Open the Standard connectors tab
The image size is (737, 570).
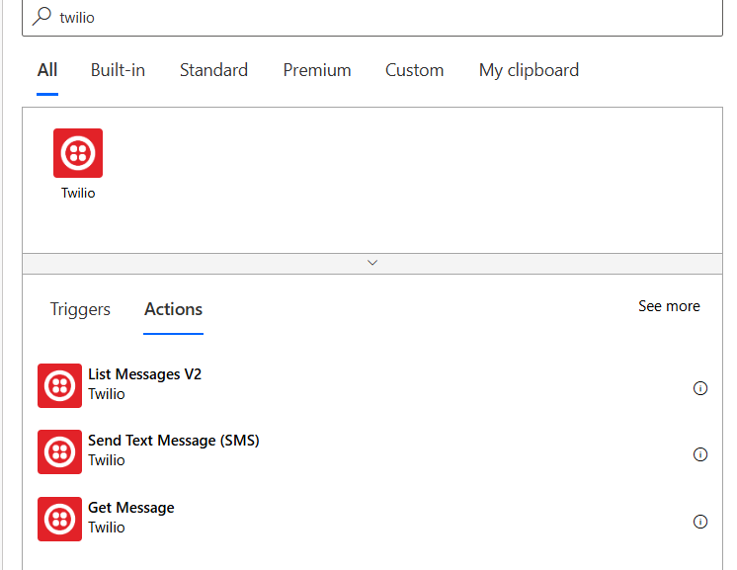pyautogui.click(x=213, y=70)
